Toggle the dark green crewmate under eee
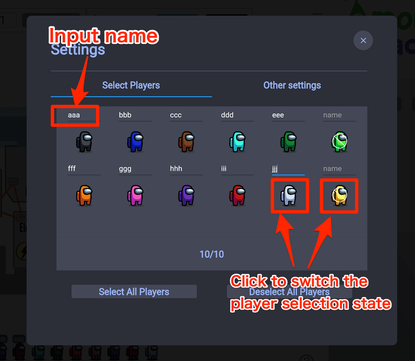 pos(288,142)
